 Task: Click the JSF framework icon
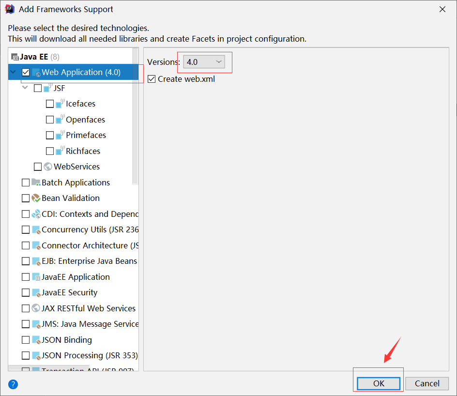click(48, 88)
